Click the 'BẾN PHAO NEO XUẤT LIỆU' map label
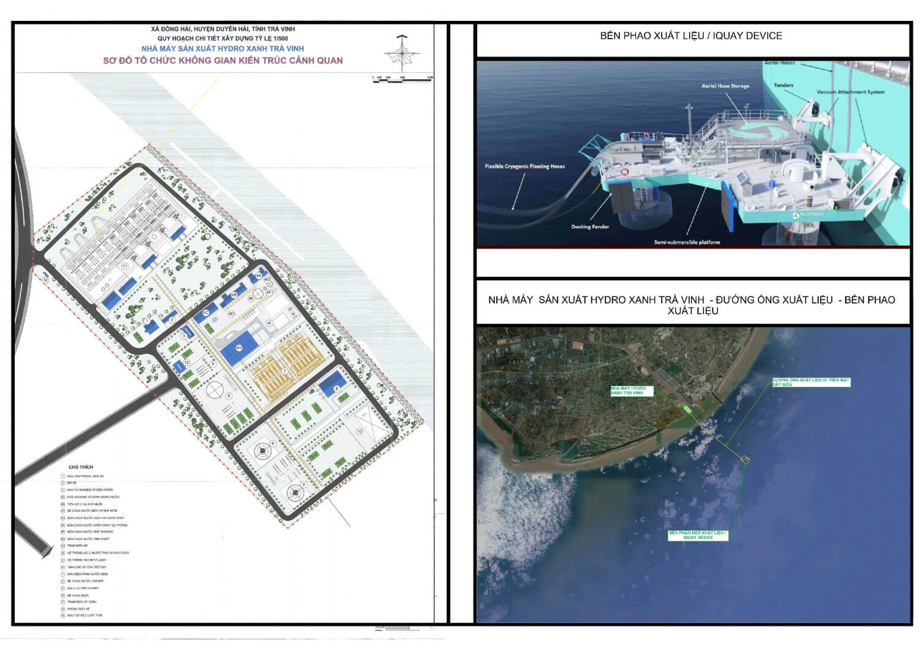920x651 pixels. coord(698,535)
